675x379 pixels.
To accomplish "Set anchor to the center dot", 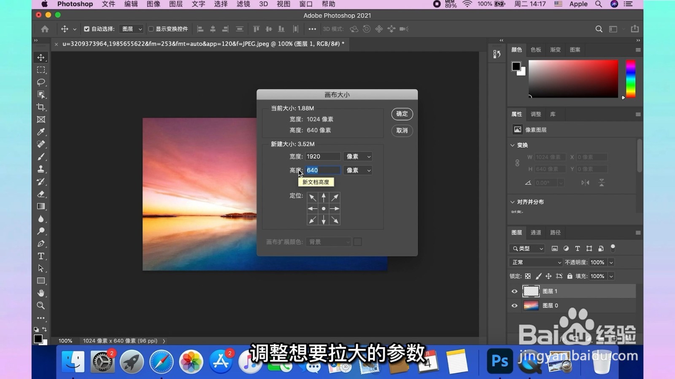I will 324,209.
